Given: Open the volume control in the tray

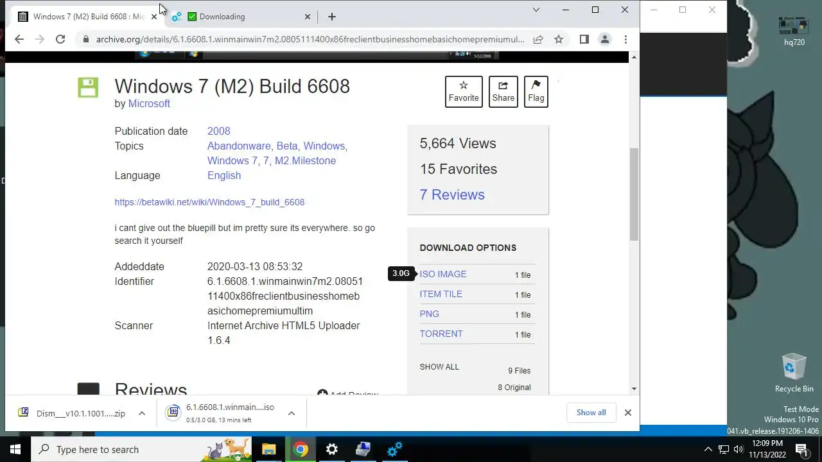Looking at the screenshot, I should click(x=738, y=449).
